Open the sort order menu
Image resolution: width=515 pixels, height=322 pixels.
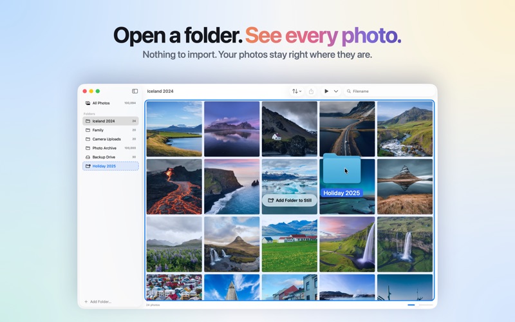coord(297,91)
